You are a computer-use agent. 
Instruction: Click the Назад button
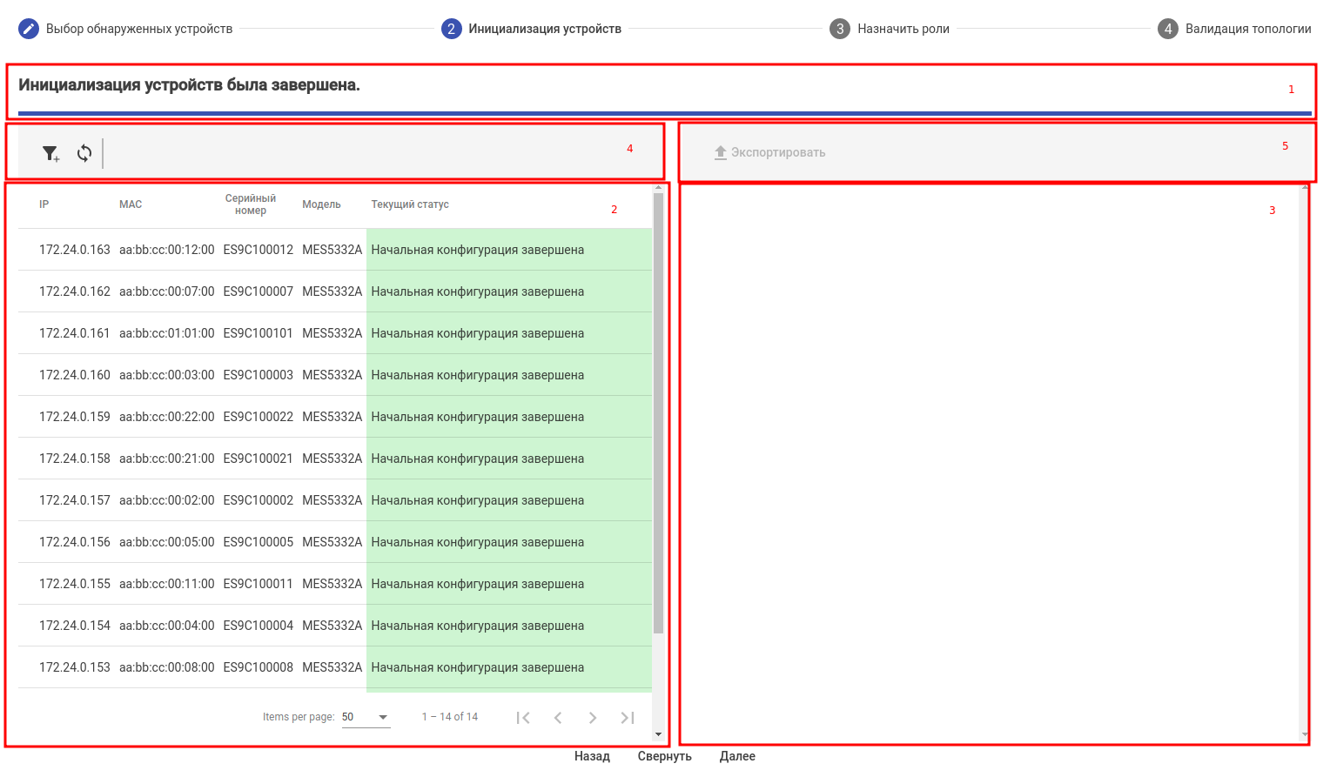[592, 756]
